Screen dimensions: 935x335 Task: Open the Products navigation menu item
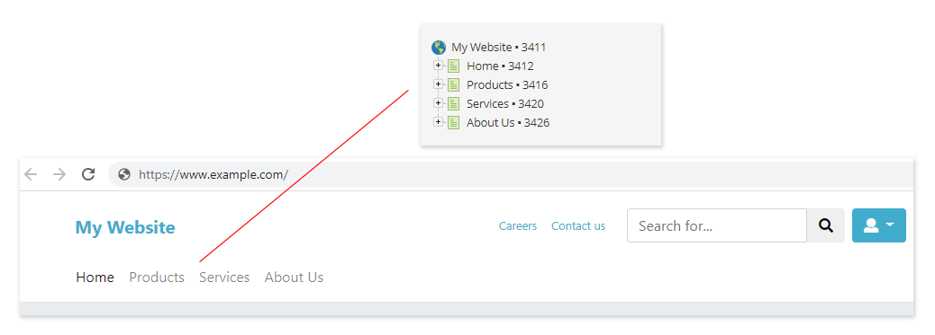157,278
